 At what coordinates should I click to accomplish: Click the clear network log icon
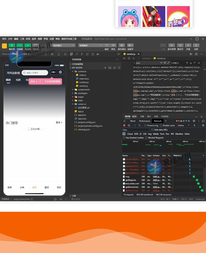pyautogui.click(x=129, y=125)
